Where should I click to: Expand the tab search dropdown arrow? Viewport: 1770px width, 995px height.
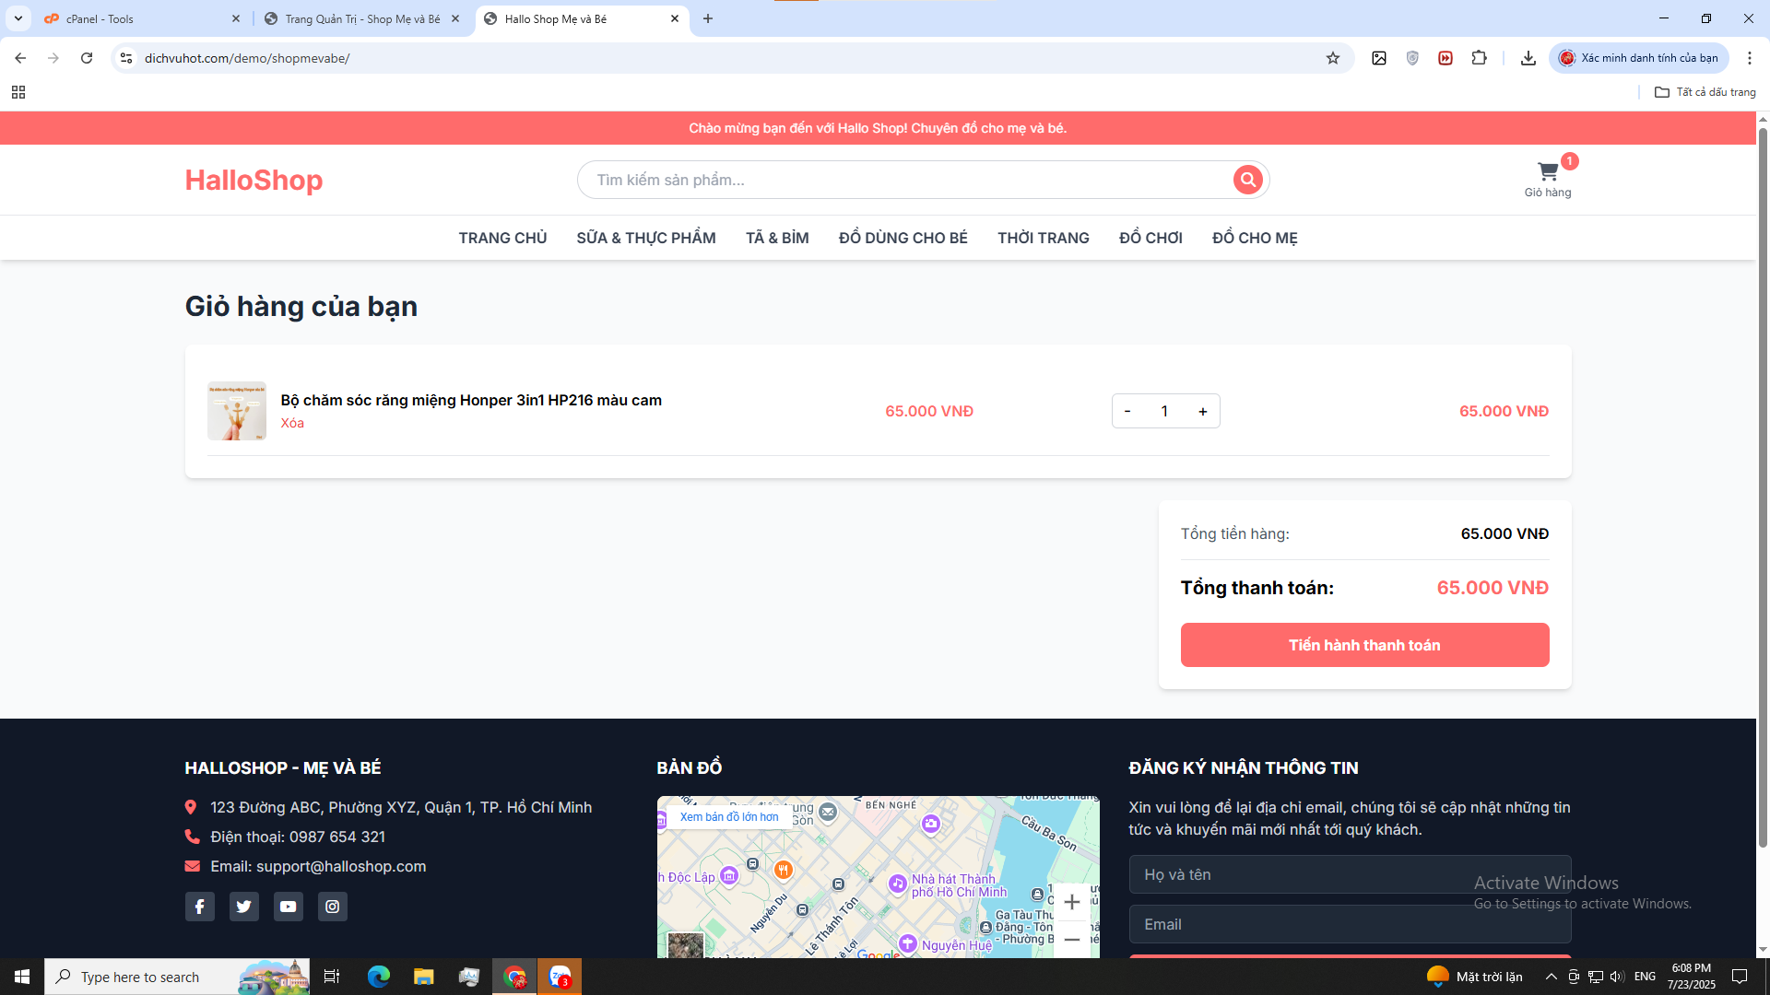pos(18,18)
